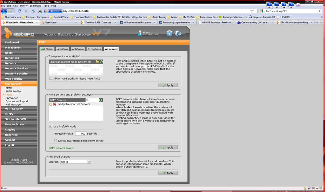Screen dimensions: 325x192
Task: Click green plus to add POP3 server
Action: [x=101, y=100]
